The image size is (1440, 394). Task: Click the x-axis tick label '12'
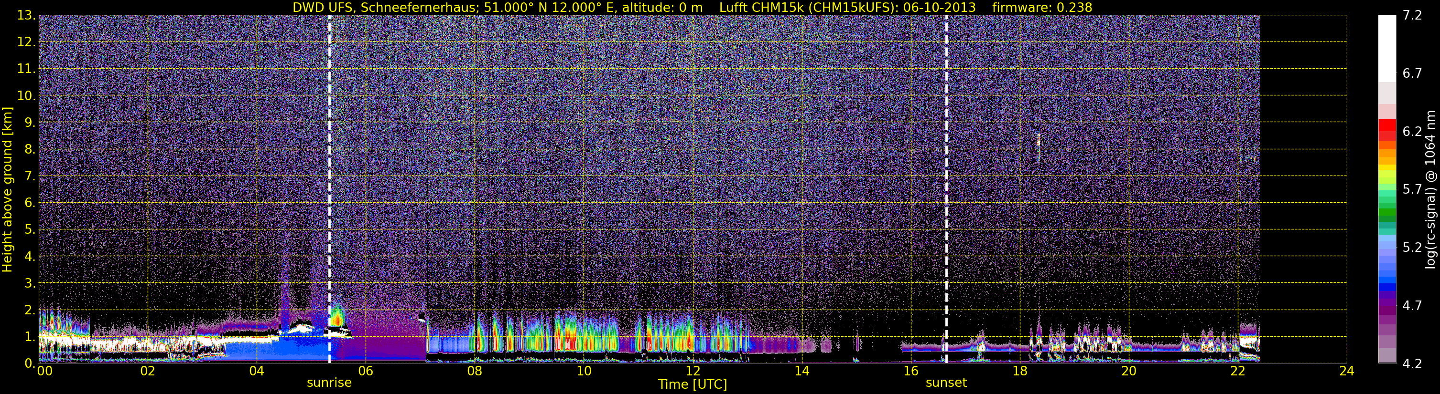[x=693, y=371]
